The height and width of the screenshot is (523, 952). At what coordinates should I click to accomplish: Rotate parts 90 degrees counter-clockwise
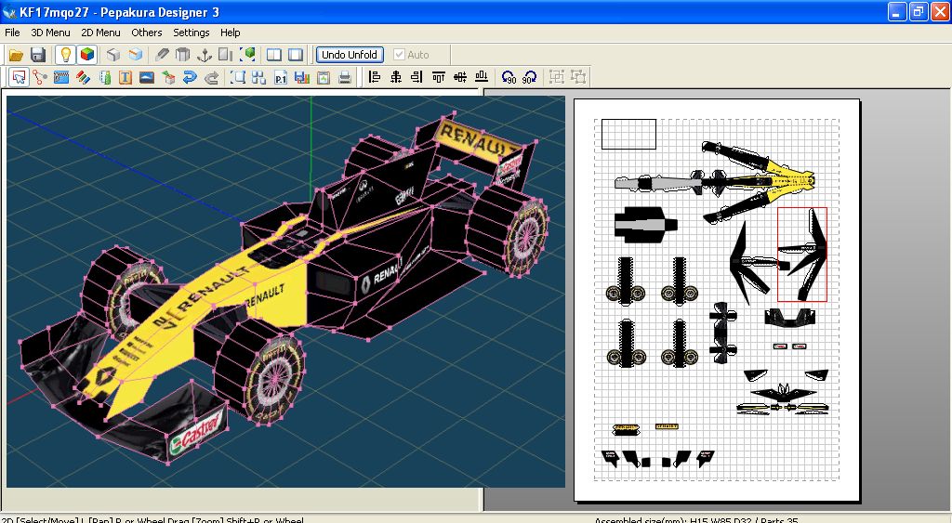click(x=508, y=77)
